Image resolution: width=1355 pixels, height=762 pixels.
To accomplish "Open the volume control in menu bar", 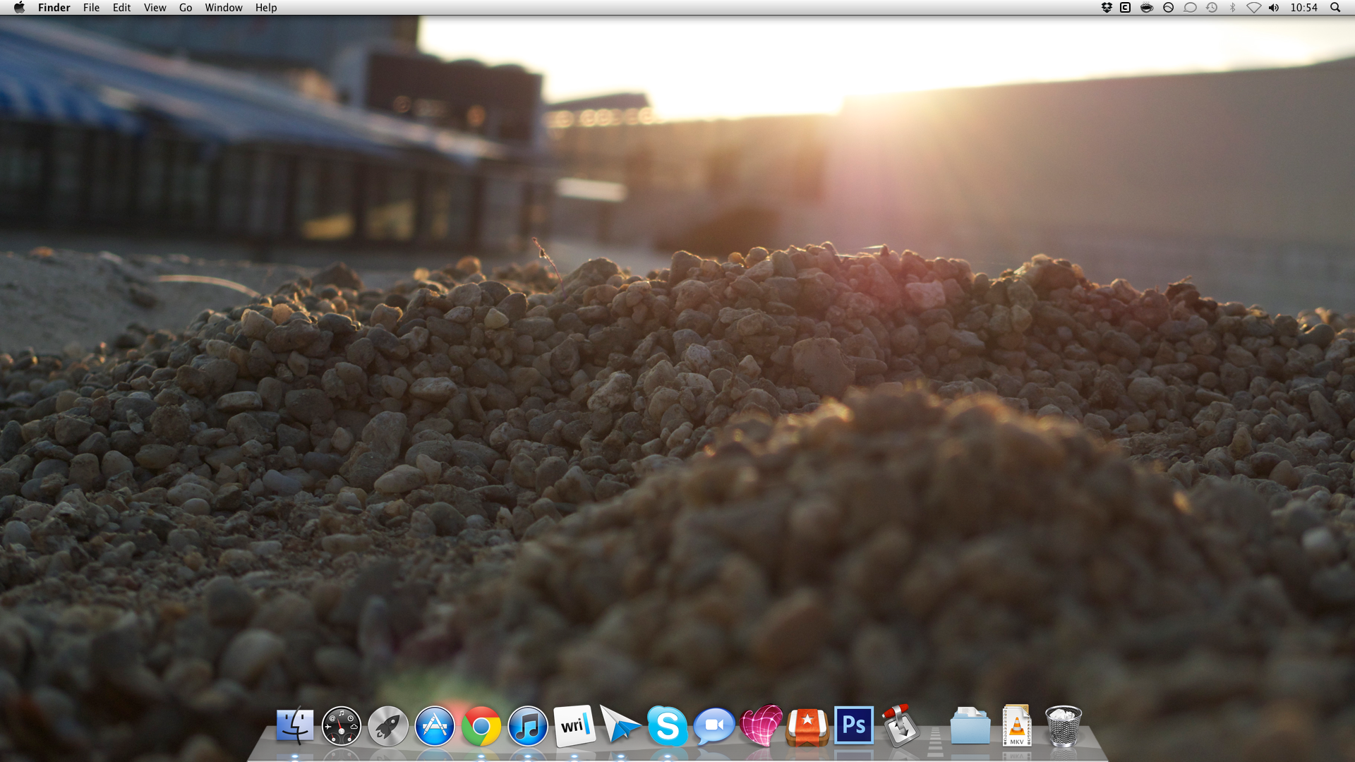I will 1274,8.
